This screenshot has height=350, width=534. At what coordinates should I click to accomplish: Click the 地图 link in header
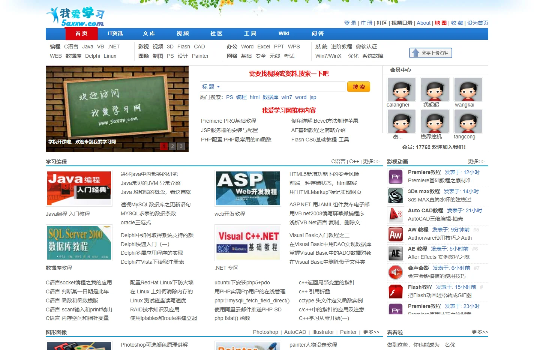[x=441, y=23]
